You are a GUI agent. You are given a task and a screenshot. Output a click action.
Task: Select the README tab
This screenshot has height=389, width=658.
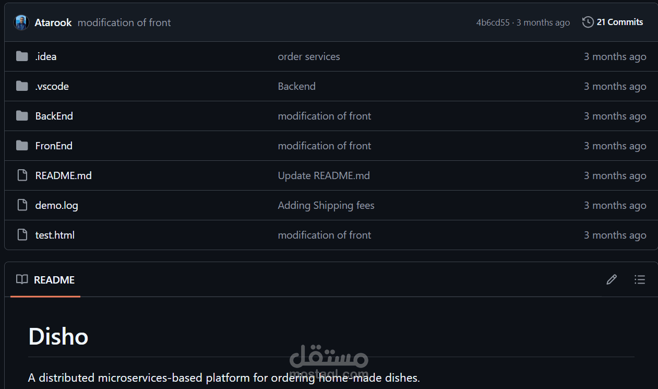pos(54,280)
